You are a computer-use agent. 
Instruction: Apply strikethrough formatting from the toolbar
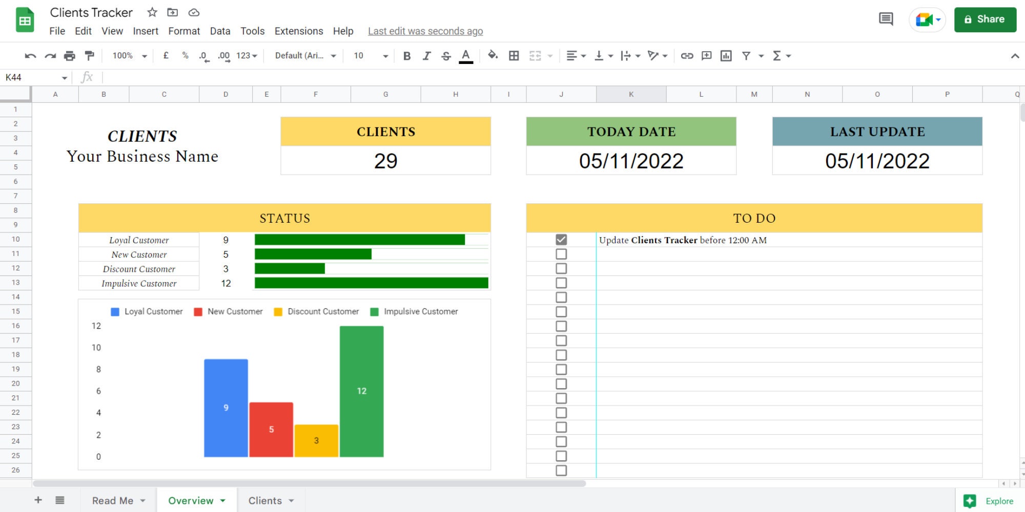tap(446, 56)
